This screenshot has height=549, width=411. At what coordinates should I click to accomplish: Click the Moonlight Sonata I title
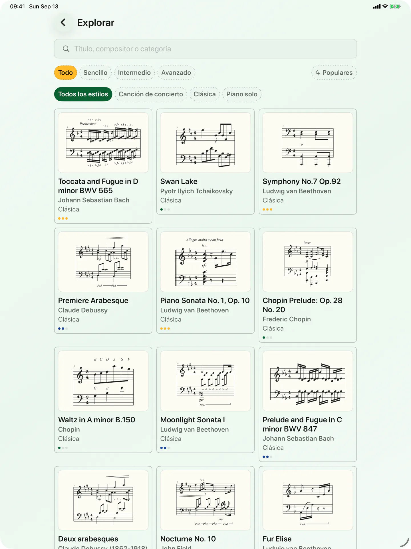[193, 420]
